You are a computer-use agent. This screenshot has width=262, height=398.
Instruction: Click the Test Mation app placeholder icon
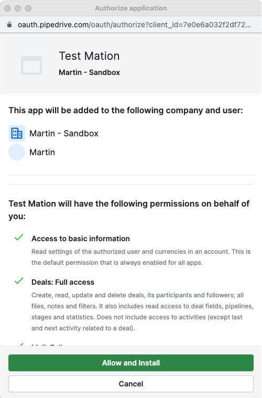click(31, 66)
